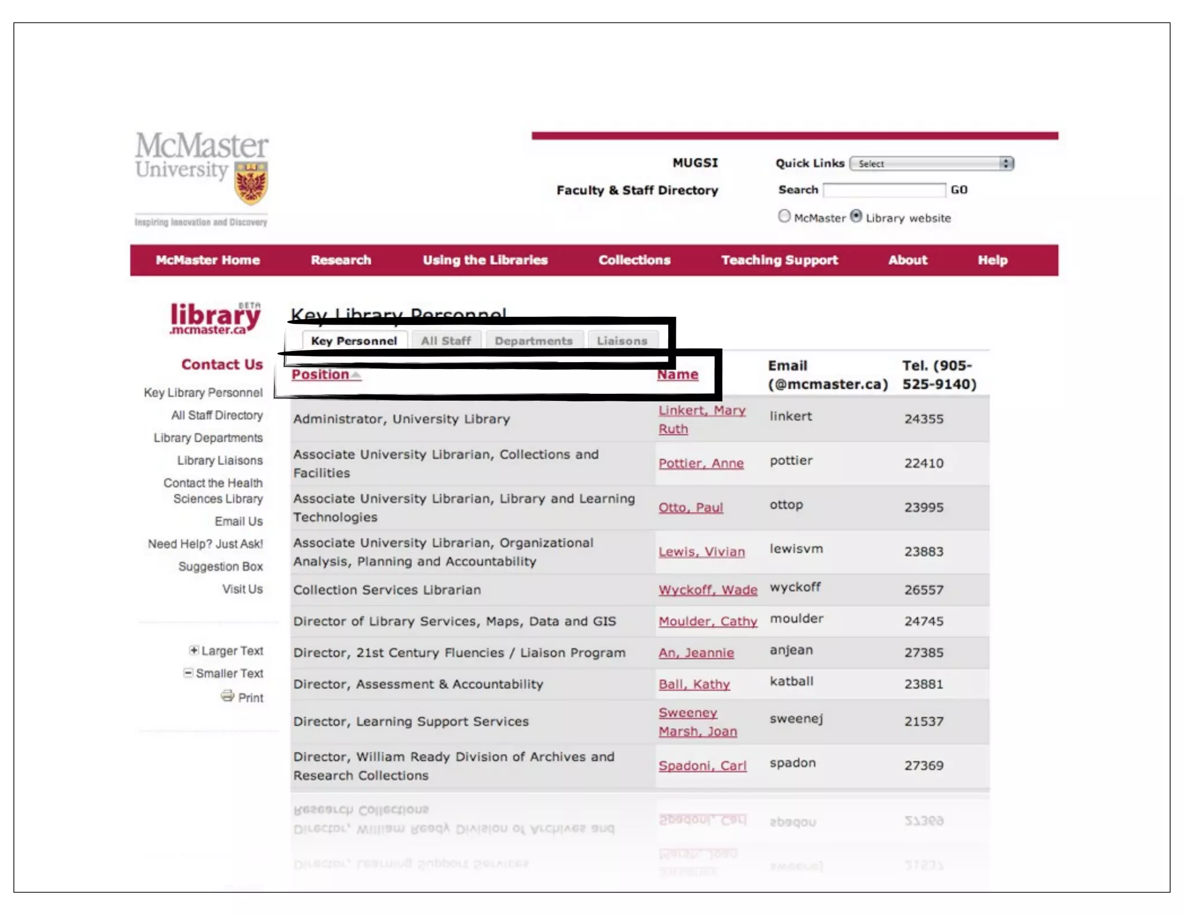
Task: Click the Suggestion Box sidebar link
Action: pos(220,566)
